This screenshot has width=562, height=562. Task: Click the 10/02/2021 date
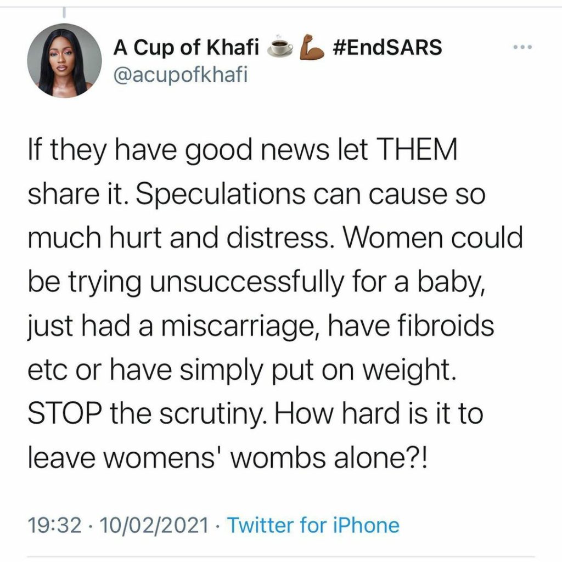(x=156, y=526)
